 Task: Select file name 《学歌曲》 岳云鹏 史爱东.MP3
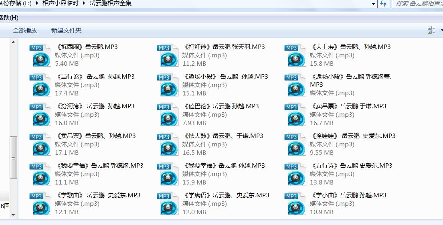[x=98, y=195]
